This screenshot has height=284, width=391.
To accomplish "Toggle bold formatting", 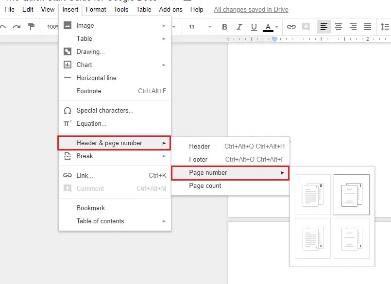I will point(224,27).
